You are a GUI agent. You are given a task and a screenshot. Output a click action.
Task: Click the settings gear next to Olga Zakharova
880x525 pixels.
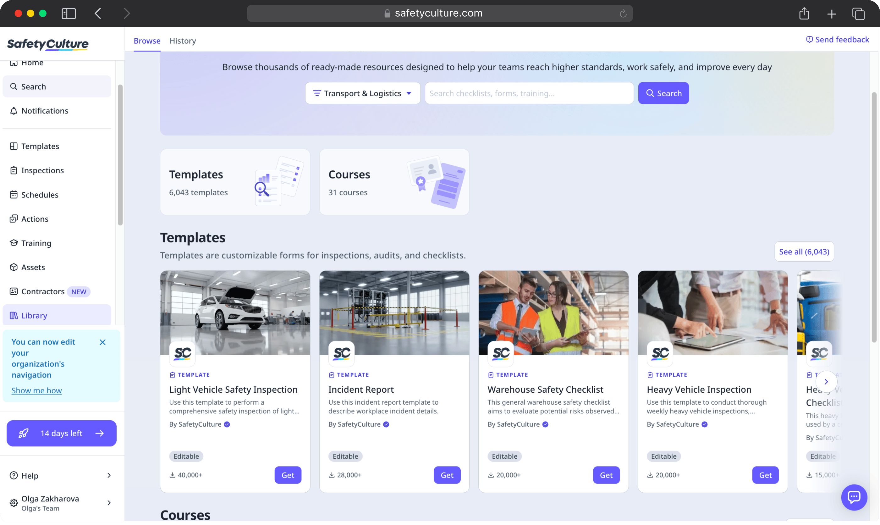click(14, 503)
